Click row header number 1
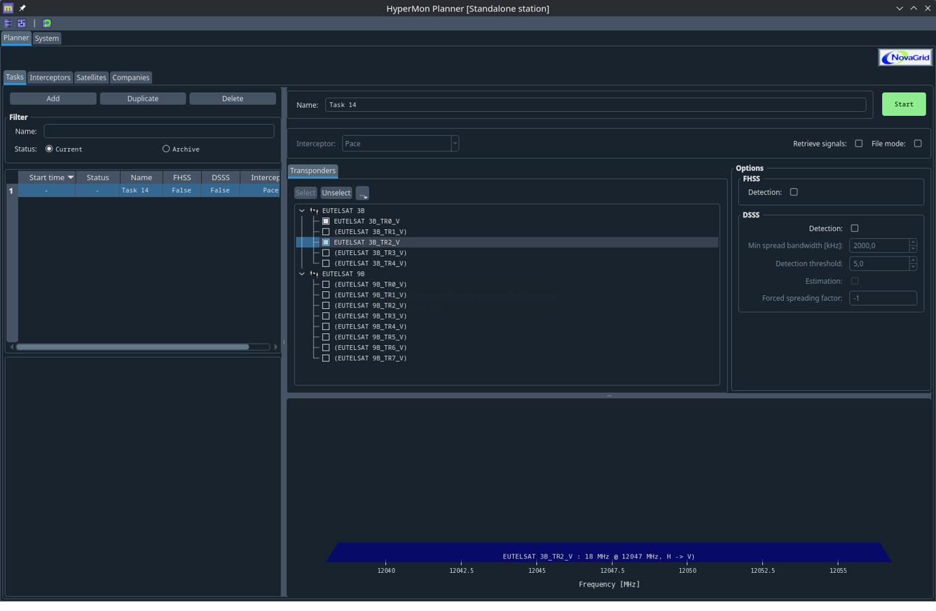The width and height of the screenshot is (936, 611). coord(12,191)
